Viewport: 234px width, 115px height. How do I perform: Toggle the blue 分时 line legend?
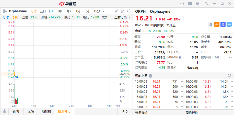coord(6,17)
